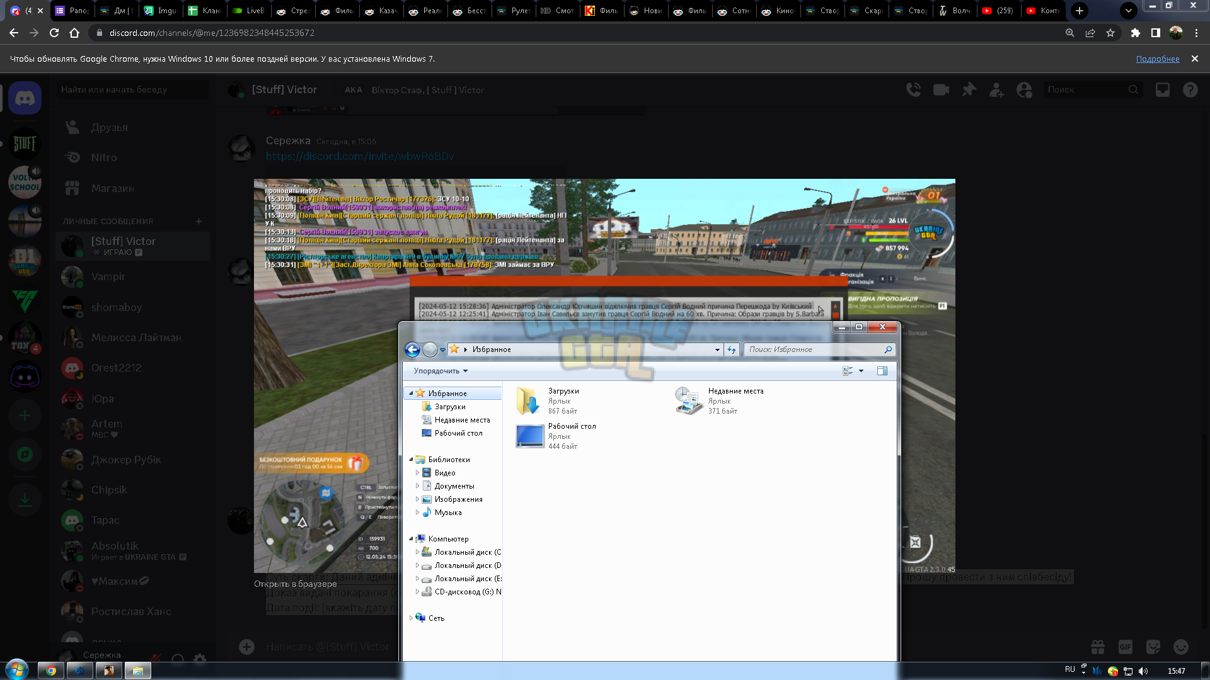Reload the page in Chrome

pyautogui.click(x=54, y=33)
